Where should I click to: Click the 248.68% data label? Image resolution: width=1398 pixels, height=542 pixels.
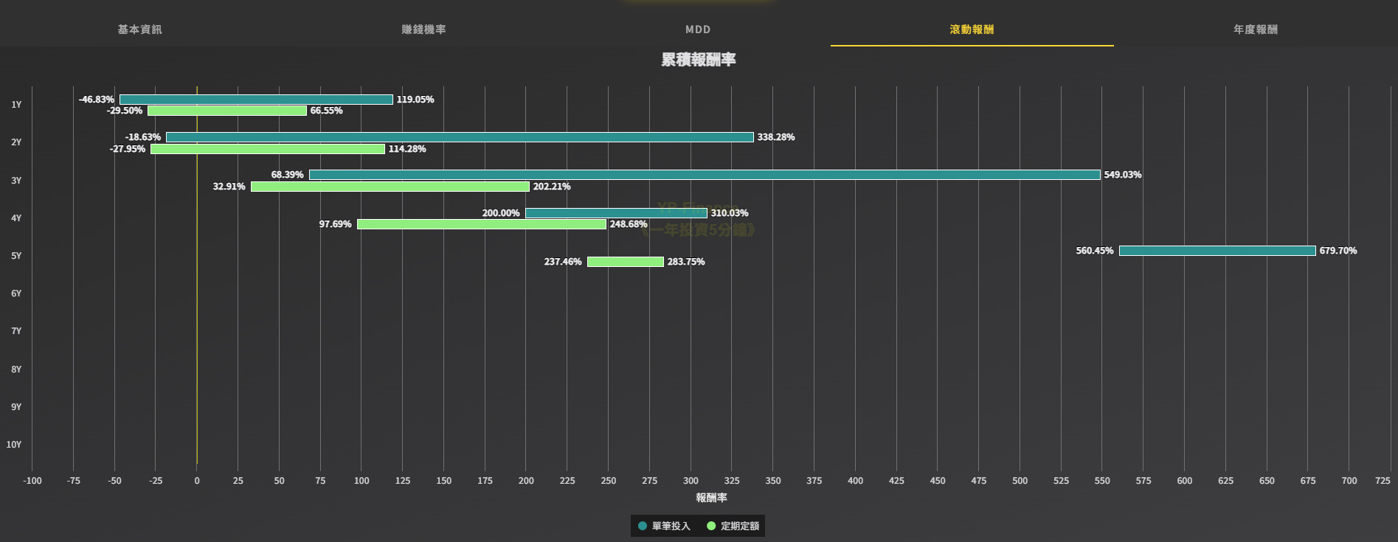(x=629, y=224)
